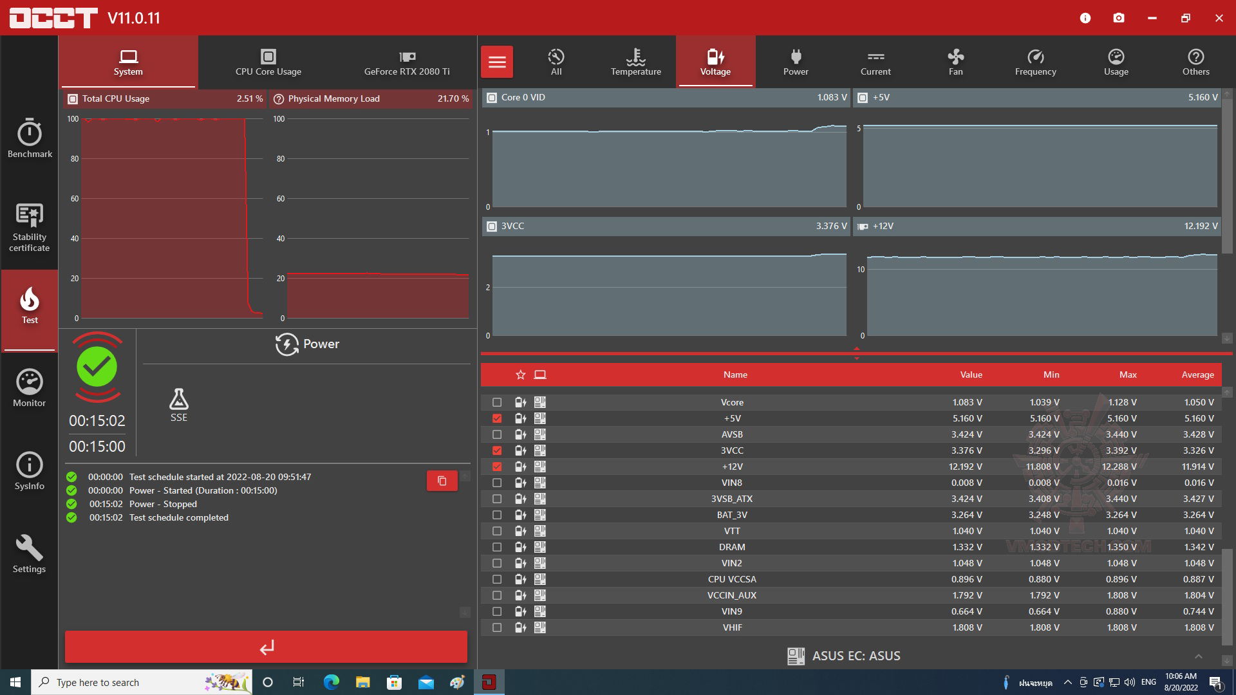1236x695 pixels.
Task: Take a screenshot with the camera icon
Action: coord(1119,18)
